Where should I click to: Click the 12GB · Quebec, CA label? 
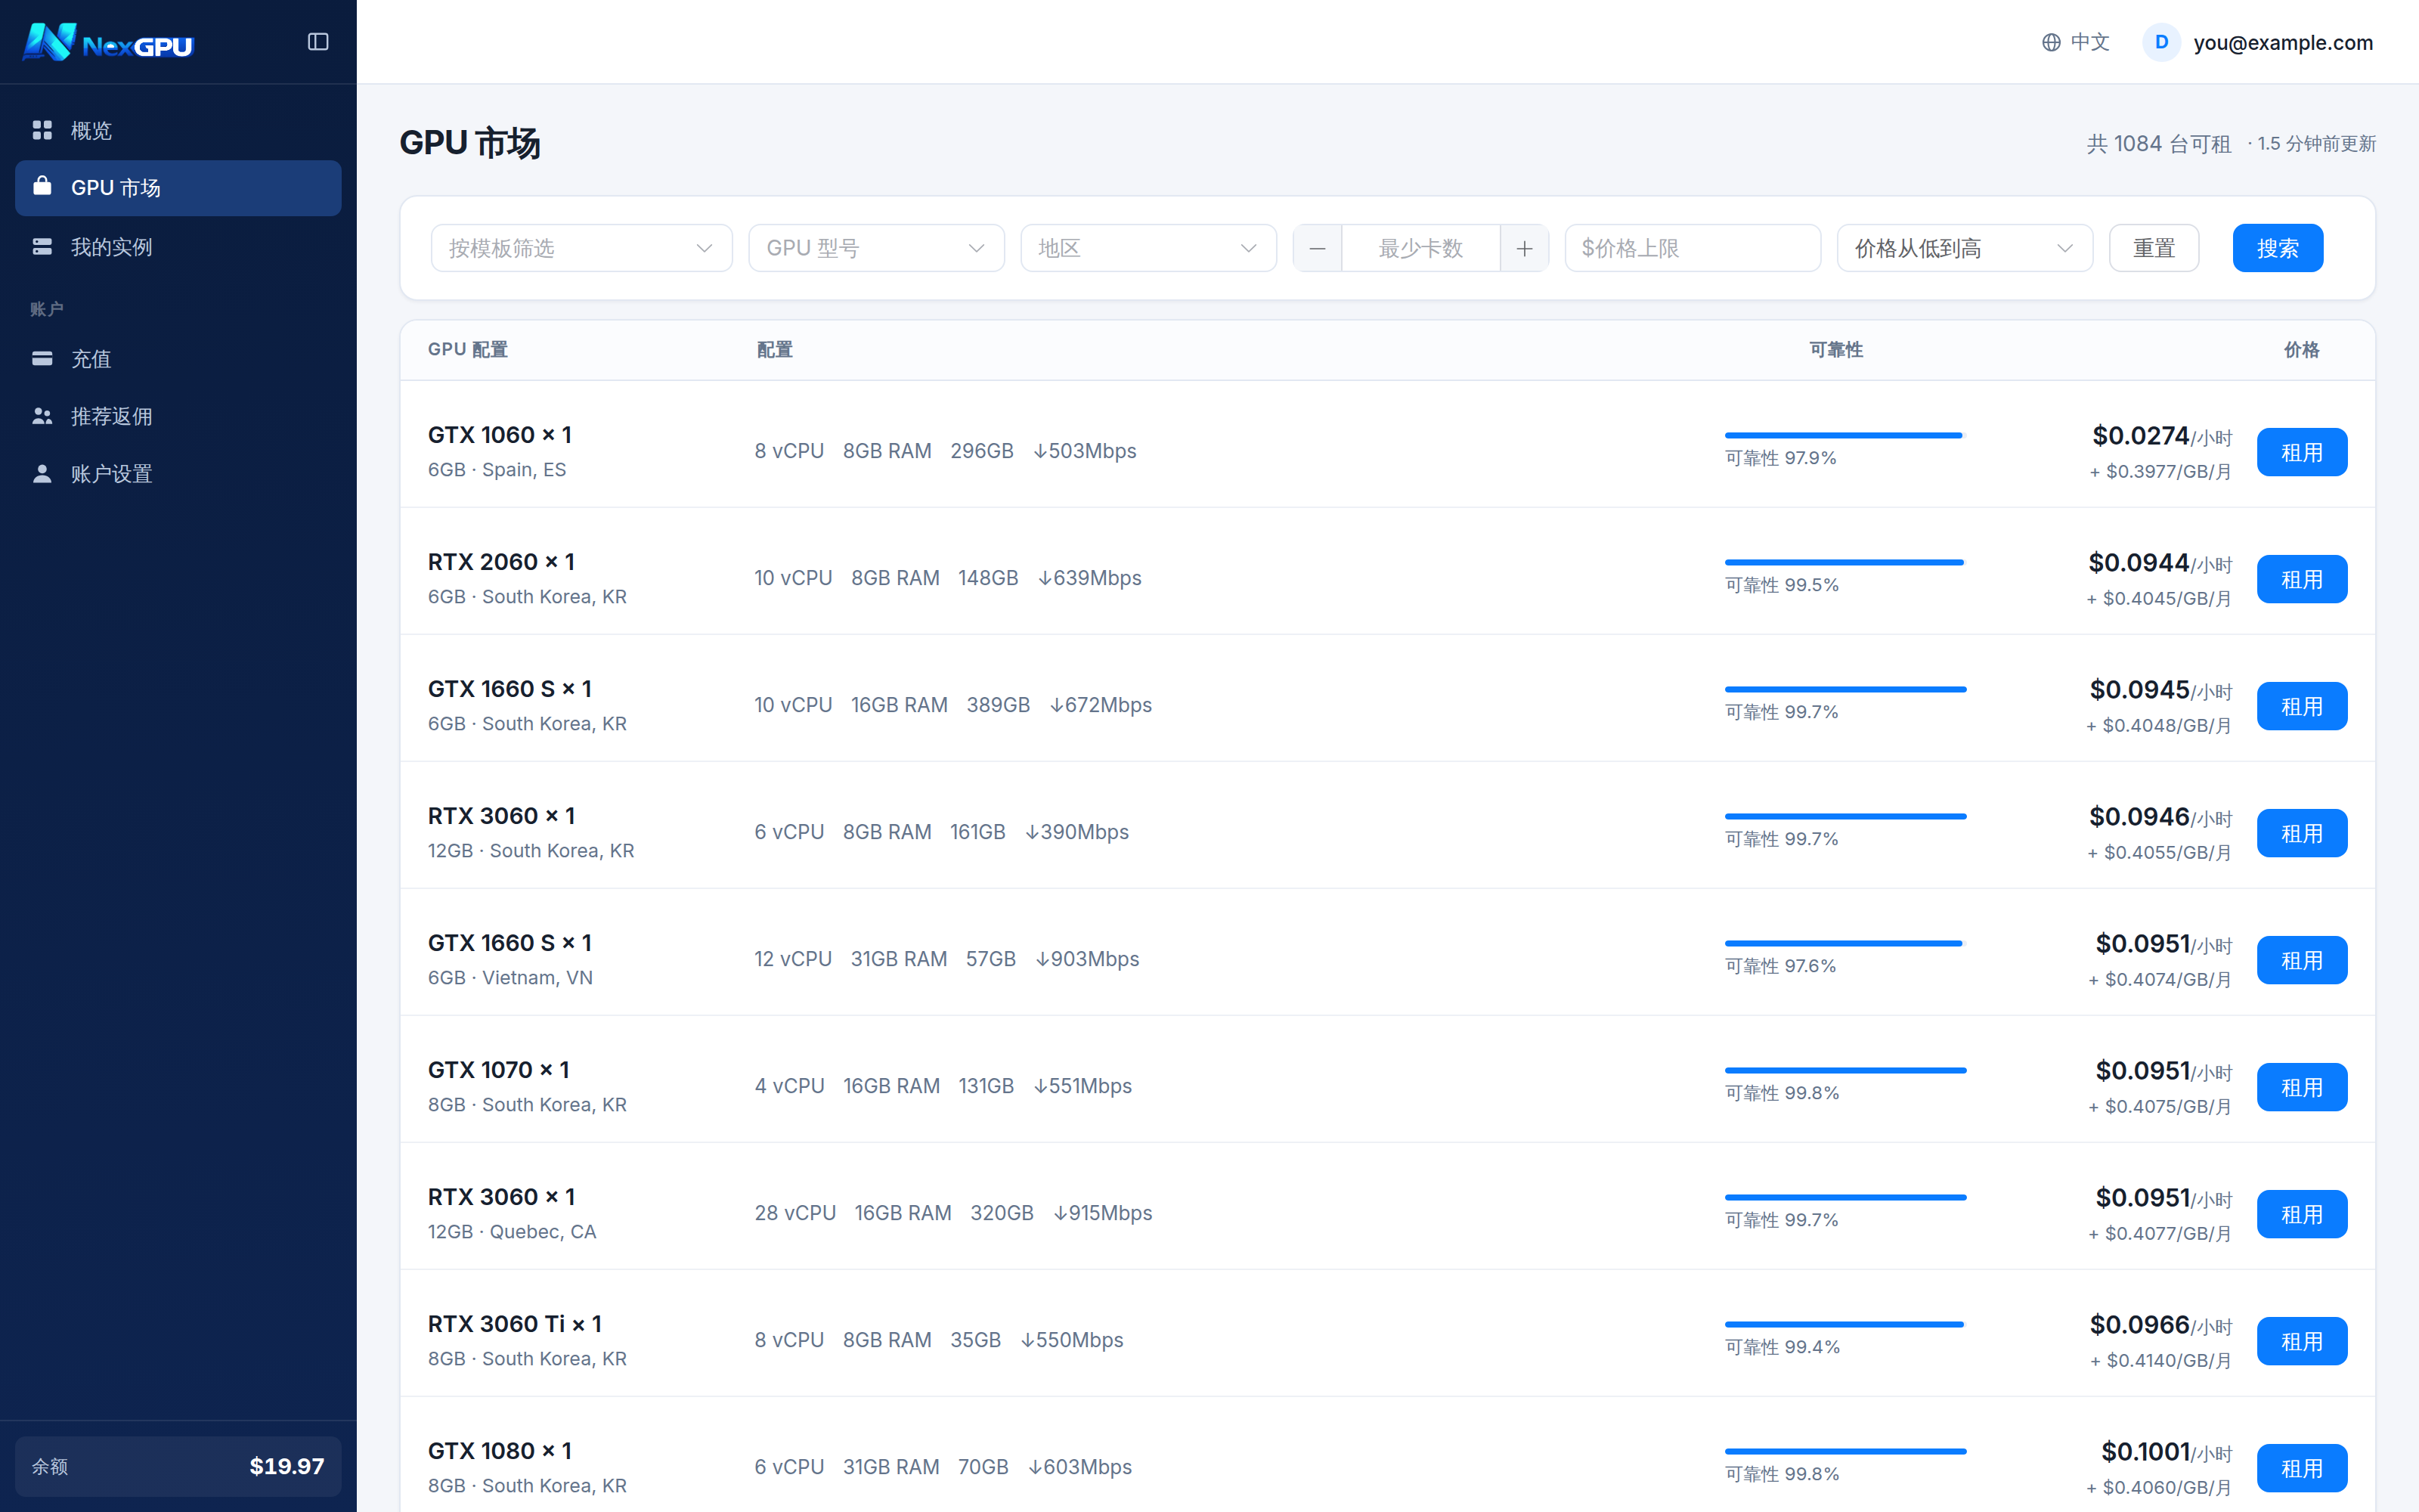click(512, 1232)
